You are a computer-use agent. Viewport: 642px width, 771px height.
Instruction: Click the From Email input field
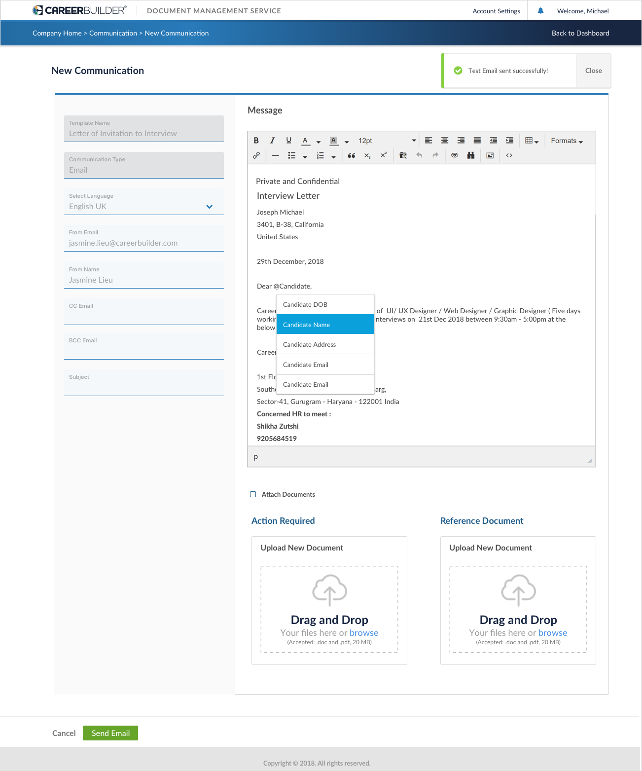coord(144,238)
